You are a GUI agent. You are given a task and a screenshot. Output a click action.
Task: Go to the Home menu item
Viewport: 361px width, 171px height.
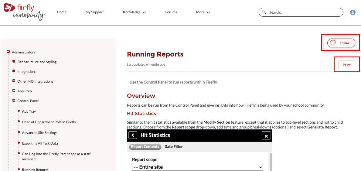click(x=62, y=12)
